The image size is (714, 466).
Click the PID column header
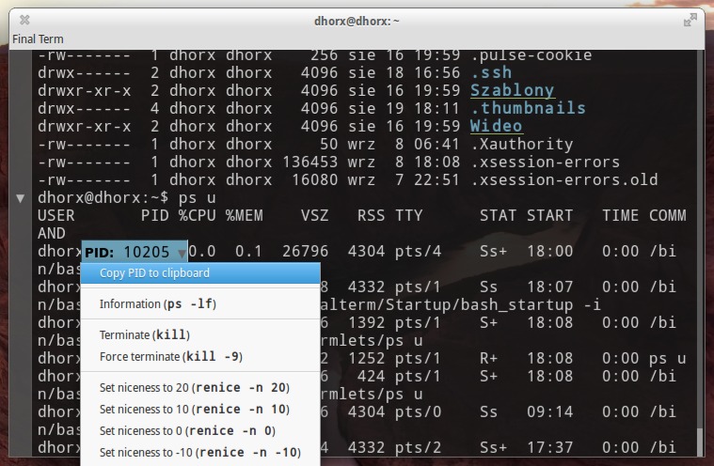(155, 215)
